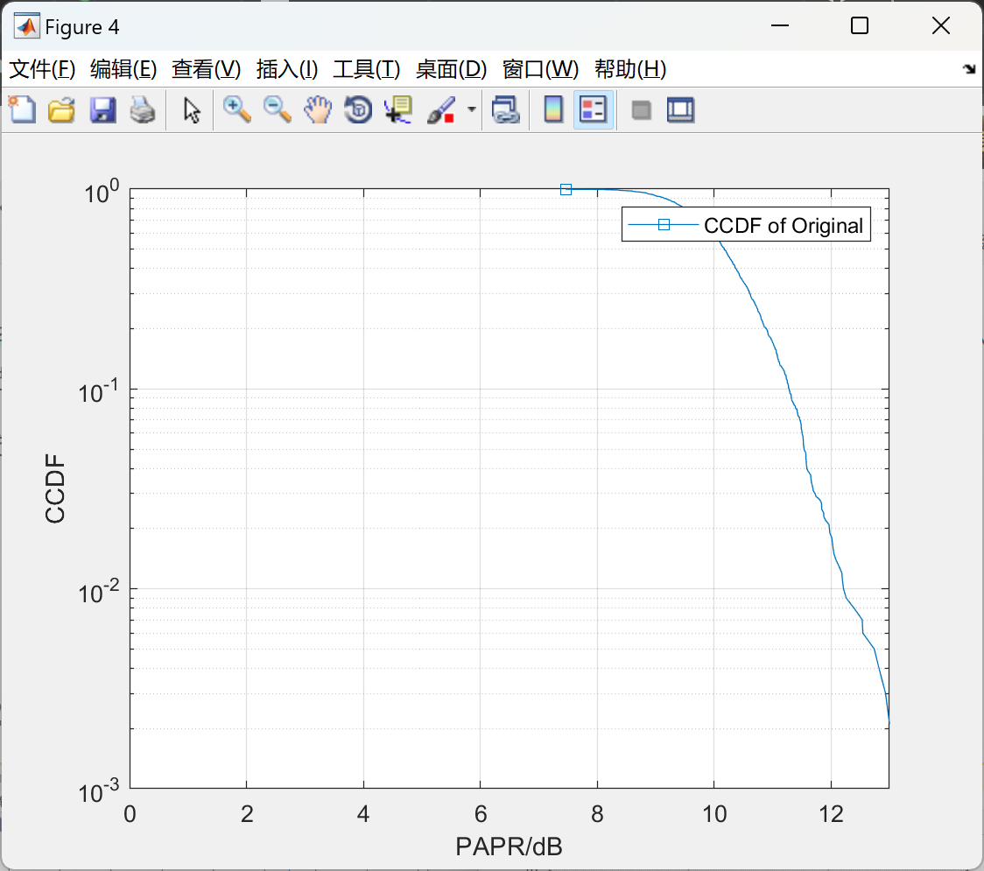The image size is (984, 871).
Task: Click the y-axis tick label 10^-2
Action: click(x=99, y=592)
